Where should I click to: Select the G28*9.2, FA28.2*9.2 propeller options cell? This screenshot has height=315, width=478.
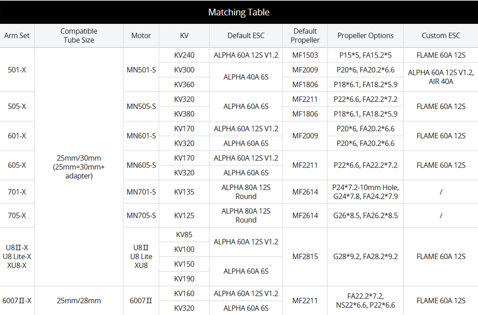366,257
